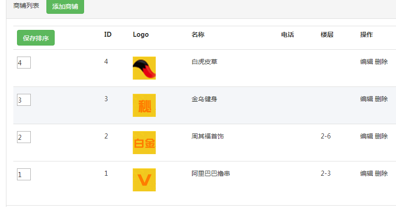Delete the 周其福首饰 shop entry
The image size is (396, 207).
(381, 136)
